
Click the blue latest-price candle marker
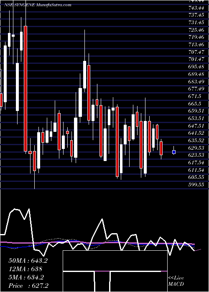174,152
